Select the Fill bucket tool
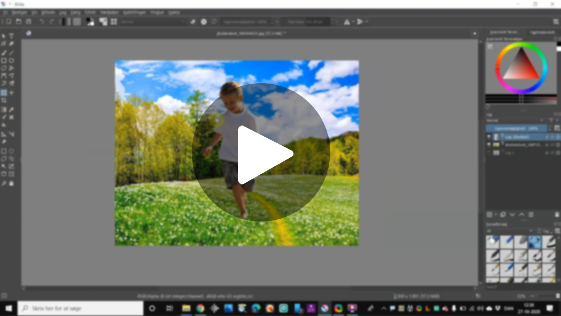561x316 pixels. click(4, 125)
